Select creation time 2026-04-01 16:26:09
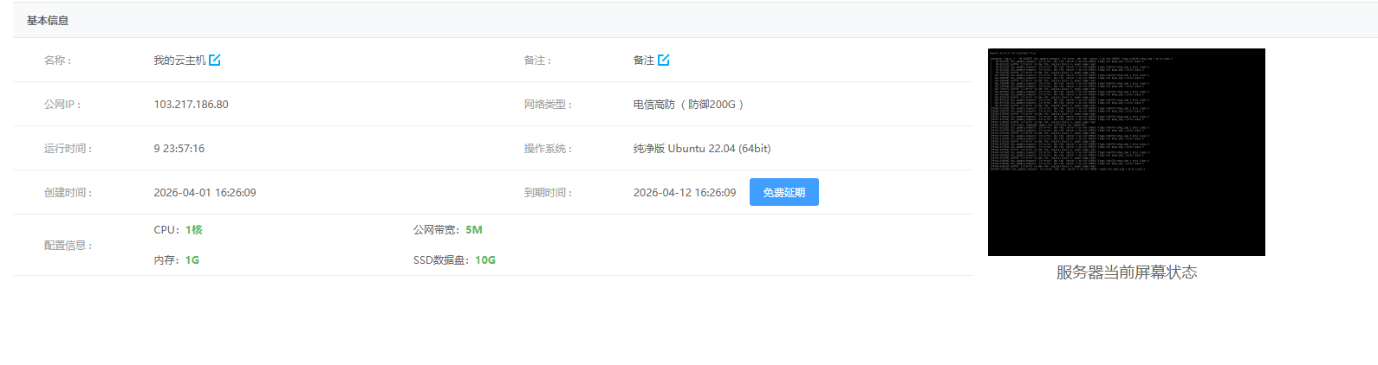The height and width of the screenshot is (365, 1378). click(x=205, y=192)
